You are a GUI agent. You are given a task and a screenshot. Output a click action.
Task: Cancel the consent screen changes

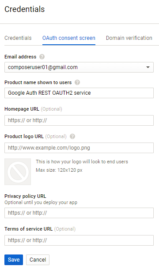[x=38, y=260]
